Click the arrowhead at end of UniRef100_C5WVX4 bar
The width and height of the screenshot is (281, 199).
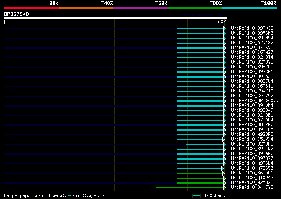coord(223,139)
